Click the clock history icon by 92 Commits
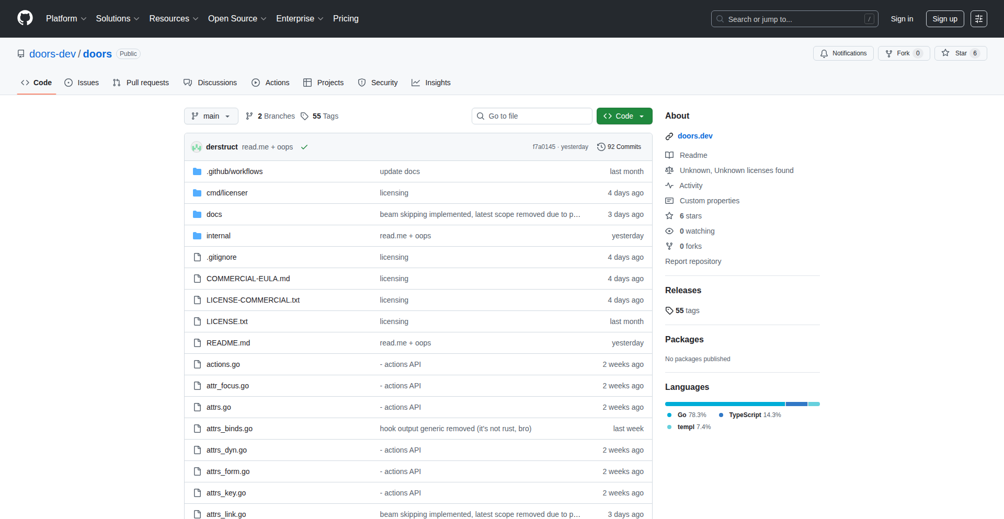Image resolution: width=1004 pixels, height=519 pixels. pos(601,147)
